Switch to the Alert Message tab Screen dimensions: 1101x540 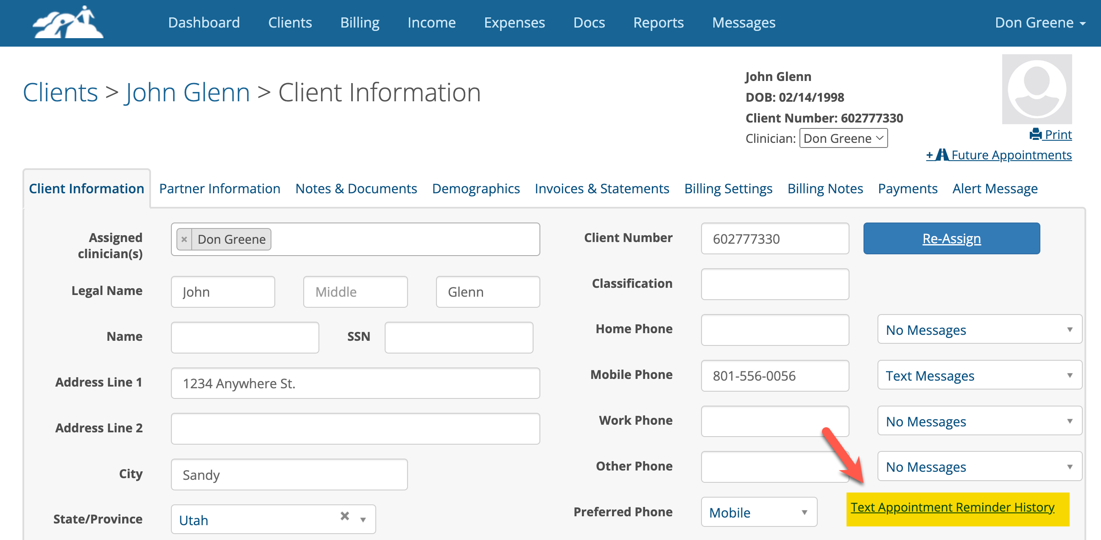[995, 188]
